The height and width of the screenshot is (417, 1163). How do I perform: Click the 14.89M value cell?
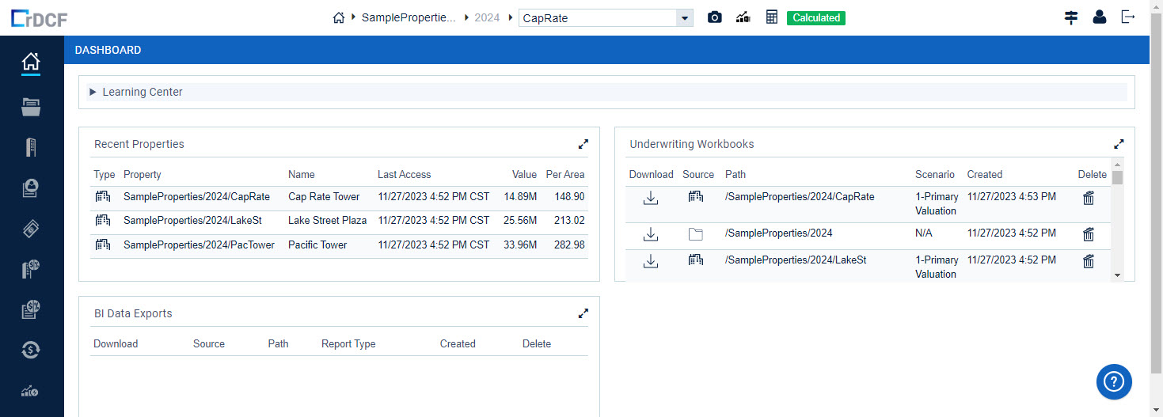(x=520, y=197)
